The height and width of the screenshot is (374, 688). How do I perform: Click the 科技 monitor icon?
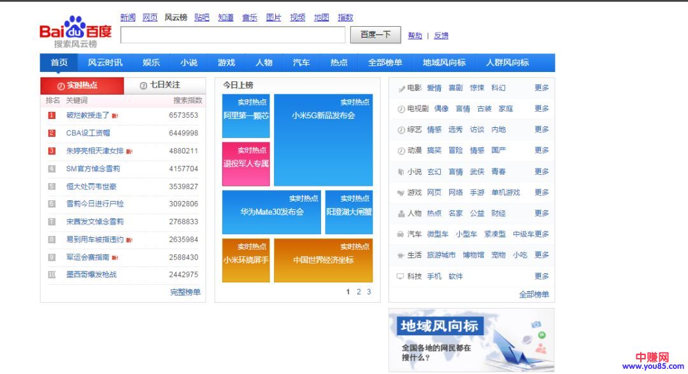coord(401,276)
